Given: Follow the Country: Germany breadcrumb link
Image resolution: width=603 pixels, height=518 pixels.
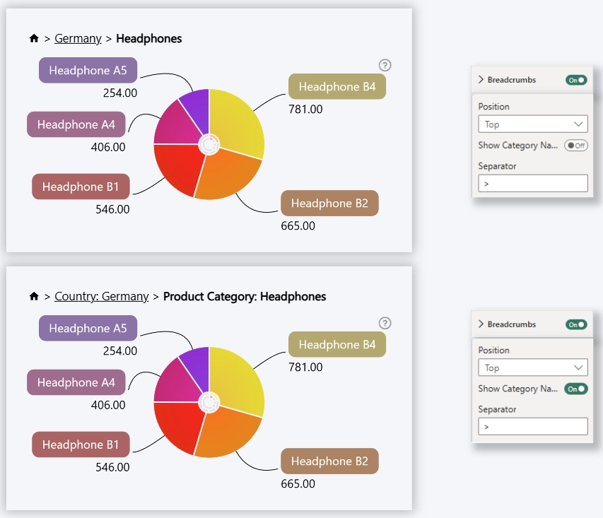Looking at the screenshot, I should [x=101, y=297].
